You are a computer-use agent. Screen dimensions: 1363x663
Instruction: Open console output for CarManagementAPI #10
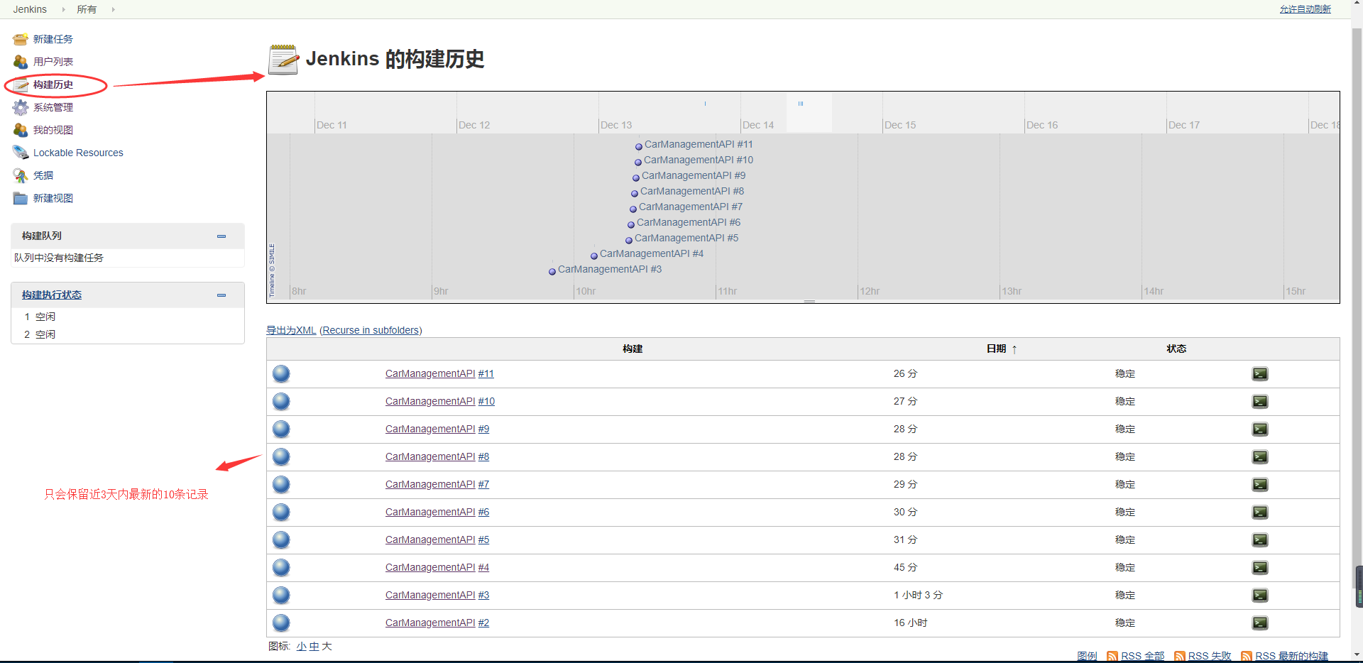1260,402
